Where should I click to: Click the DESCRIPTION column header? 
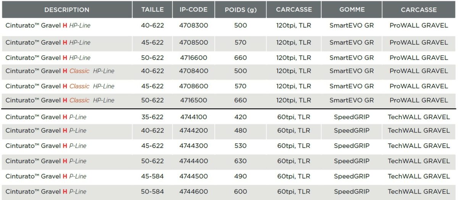pos(67,10)
